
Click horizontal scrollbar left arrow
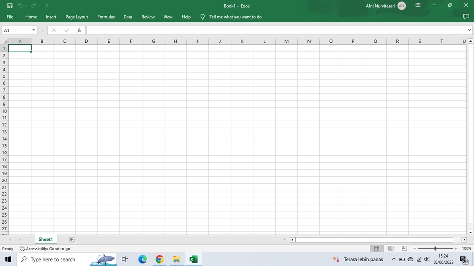(292, 240)
